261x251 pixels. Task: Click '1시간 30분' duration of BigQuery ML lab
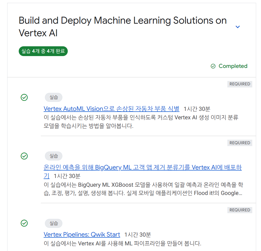tap(67, 176)
